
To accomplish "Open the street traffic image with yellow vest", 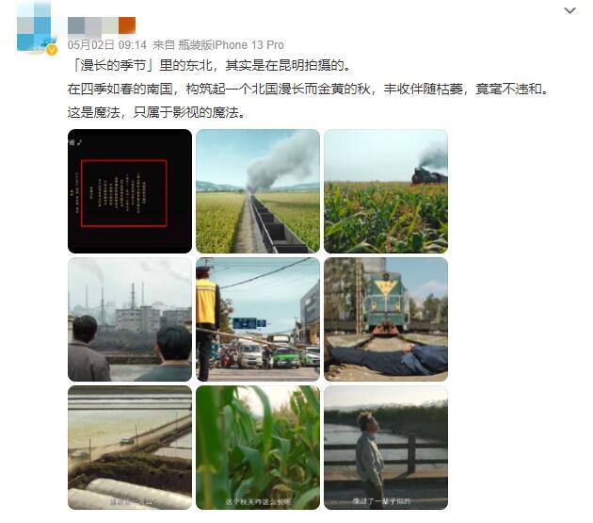I will [258, 319].
